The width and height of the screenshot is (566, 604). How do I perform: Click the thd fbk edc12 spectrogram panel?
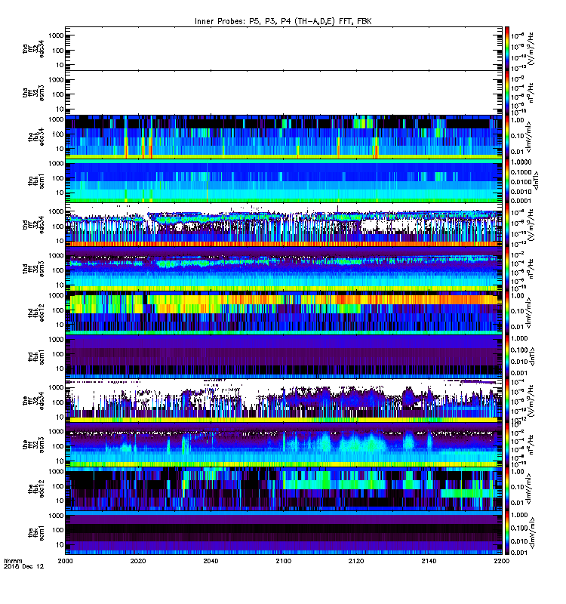point(284,312)
